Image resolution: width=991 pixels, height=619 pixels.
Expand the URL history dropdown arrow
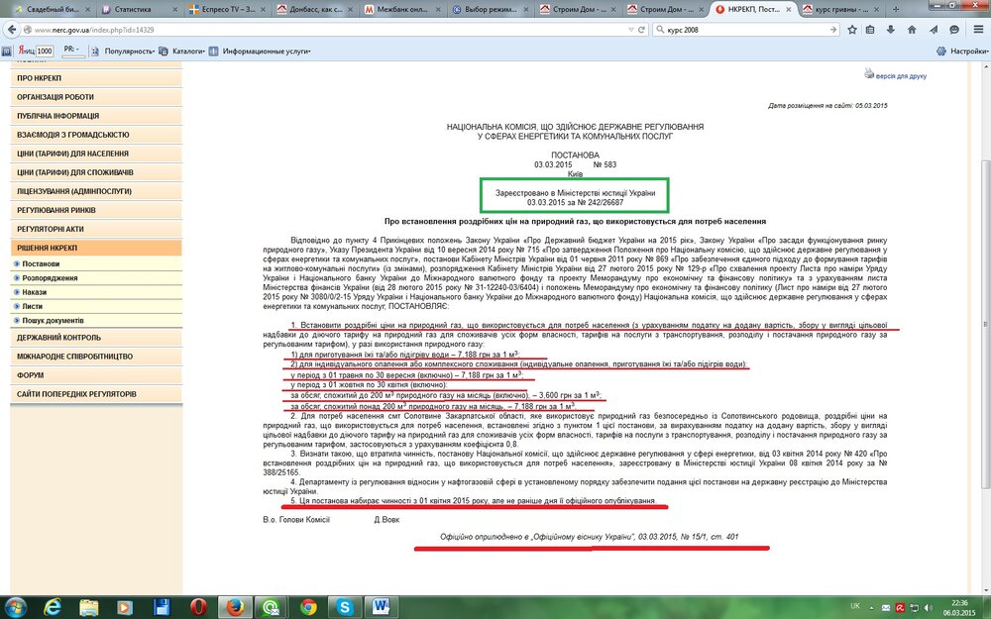point(630,30)
